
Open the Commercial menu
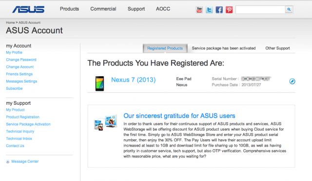click(x=103, y=9)
